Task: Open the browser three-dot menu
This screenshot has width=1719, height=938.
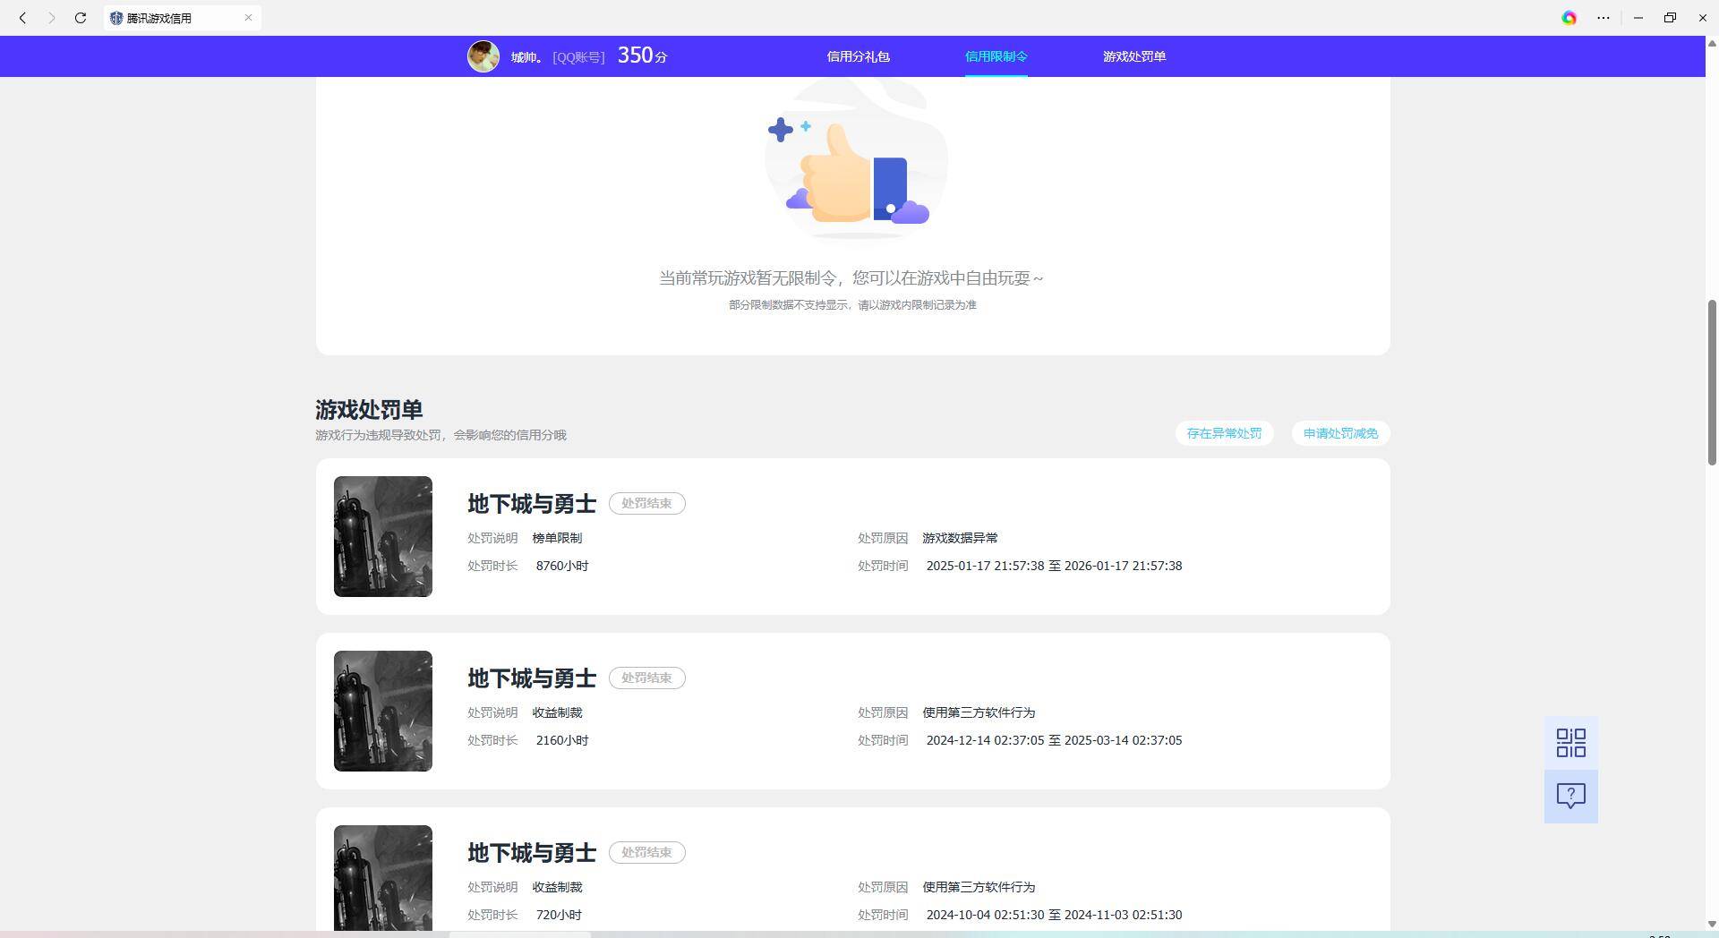Action: [1603, 18]
